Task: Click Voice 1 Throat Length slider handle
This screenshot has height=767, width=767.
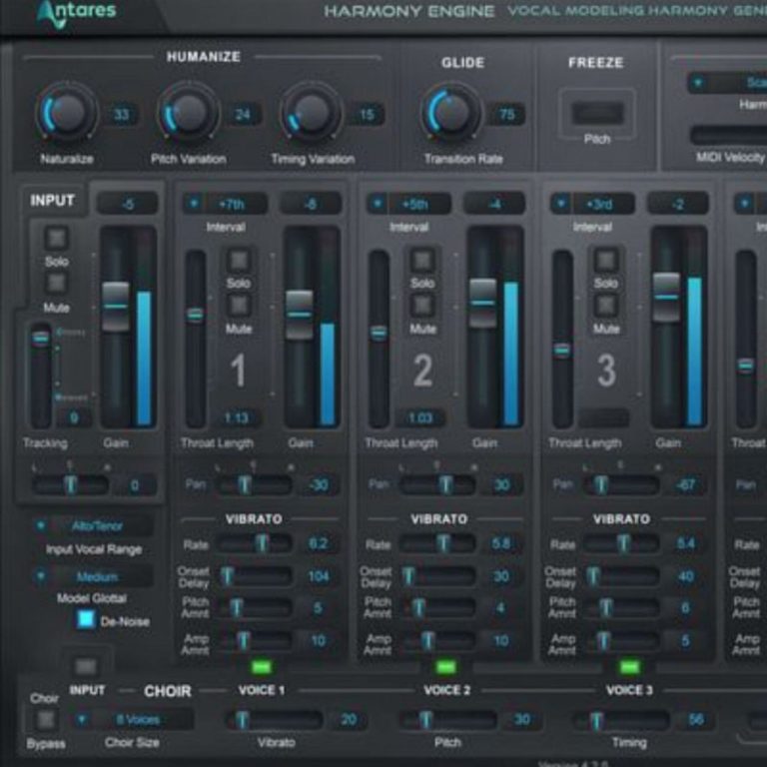Action: pyautogui.click(x=195, y=315)
